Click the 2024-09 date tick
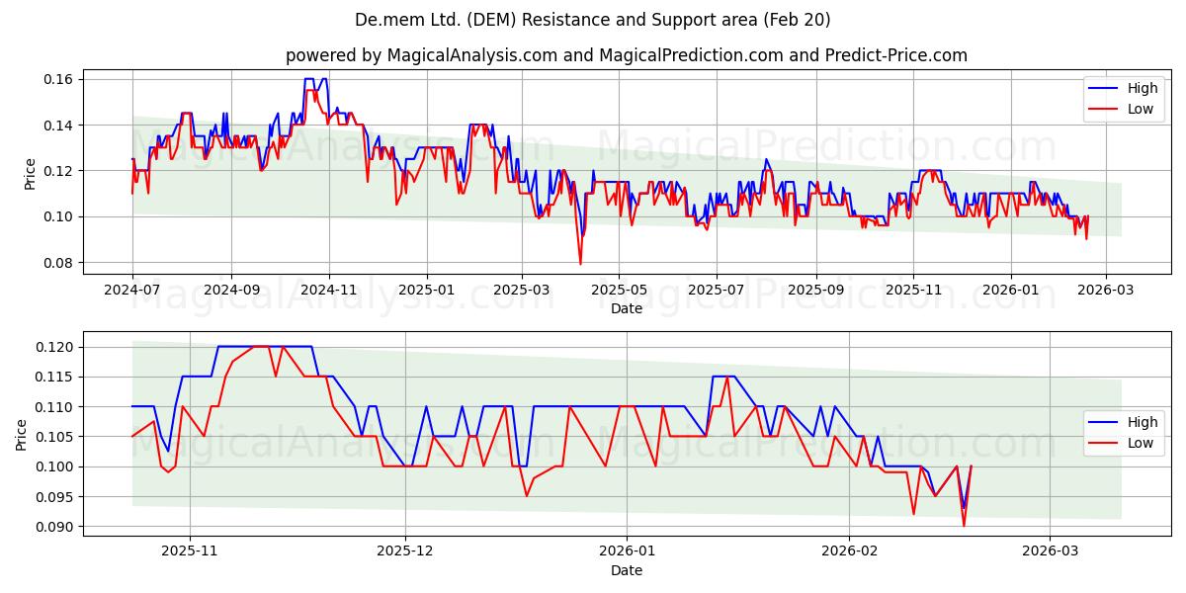Screen dimensions: 1186x593 coord(231,291)
